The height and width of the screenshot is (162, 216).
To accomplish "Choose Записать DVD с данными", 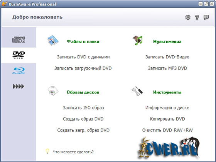I will point(83,57).
